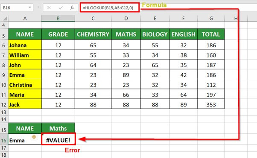The width and height of the screenshot is (257, 158).
Task: Select the Jack name cell
Action: (x=25, y=104)
